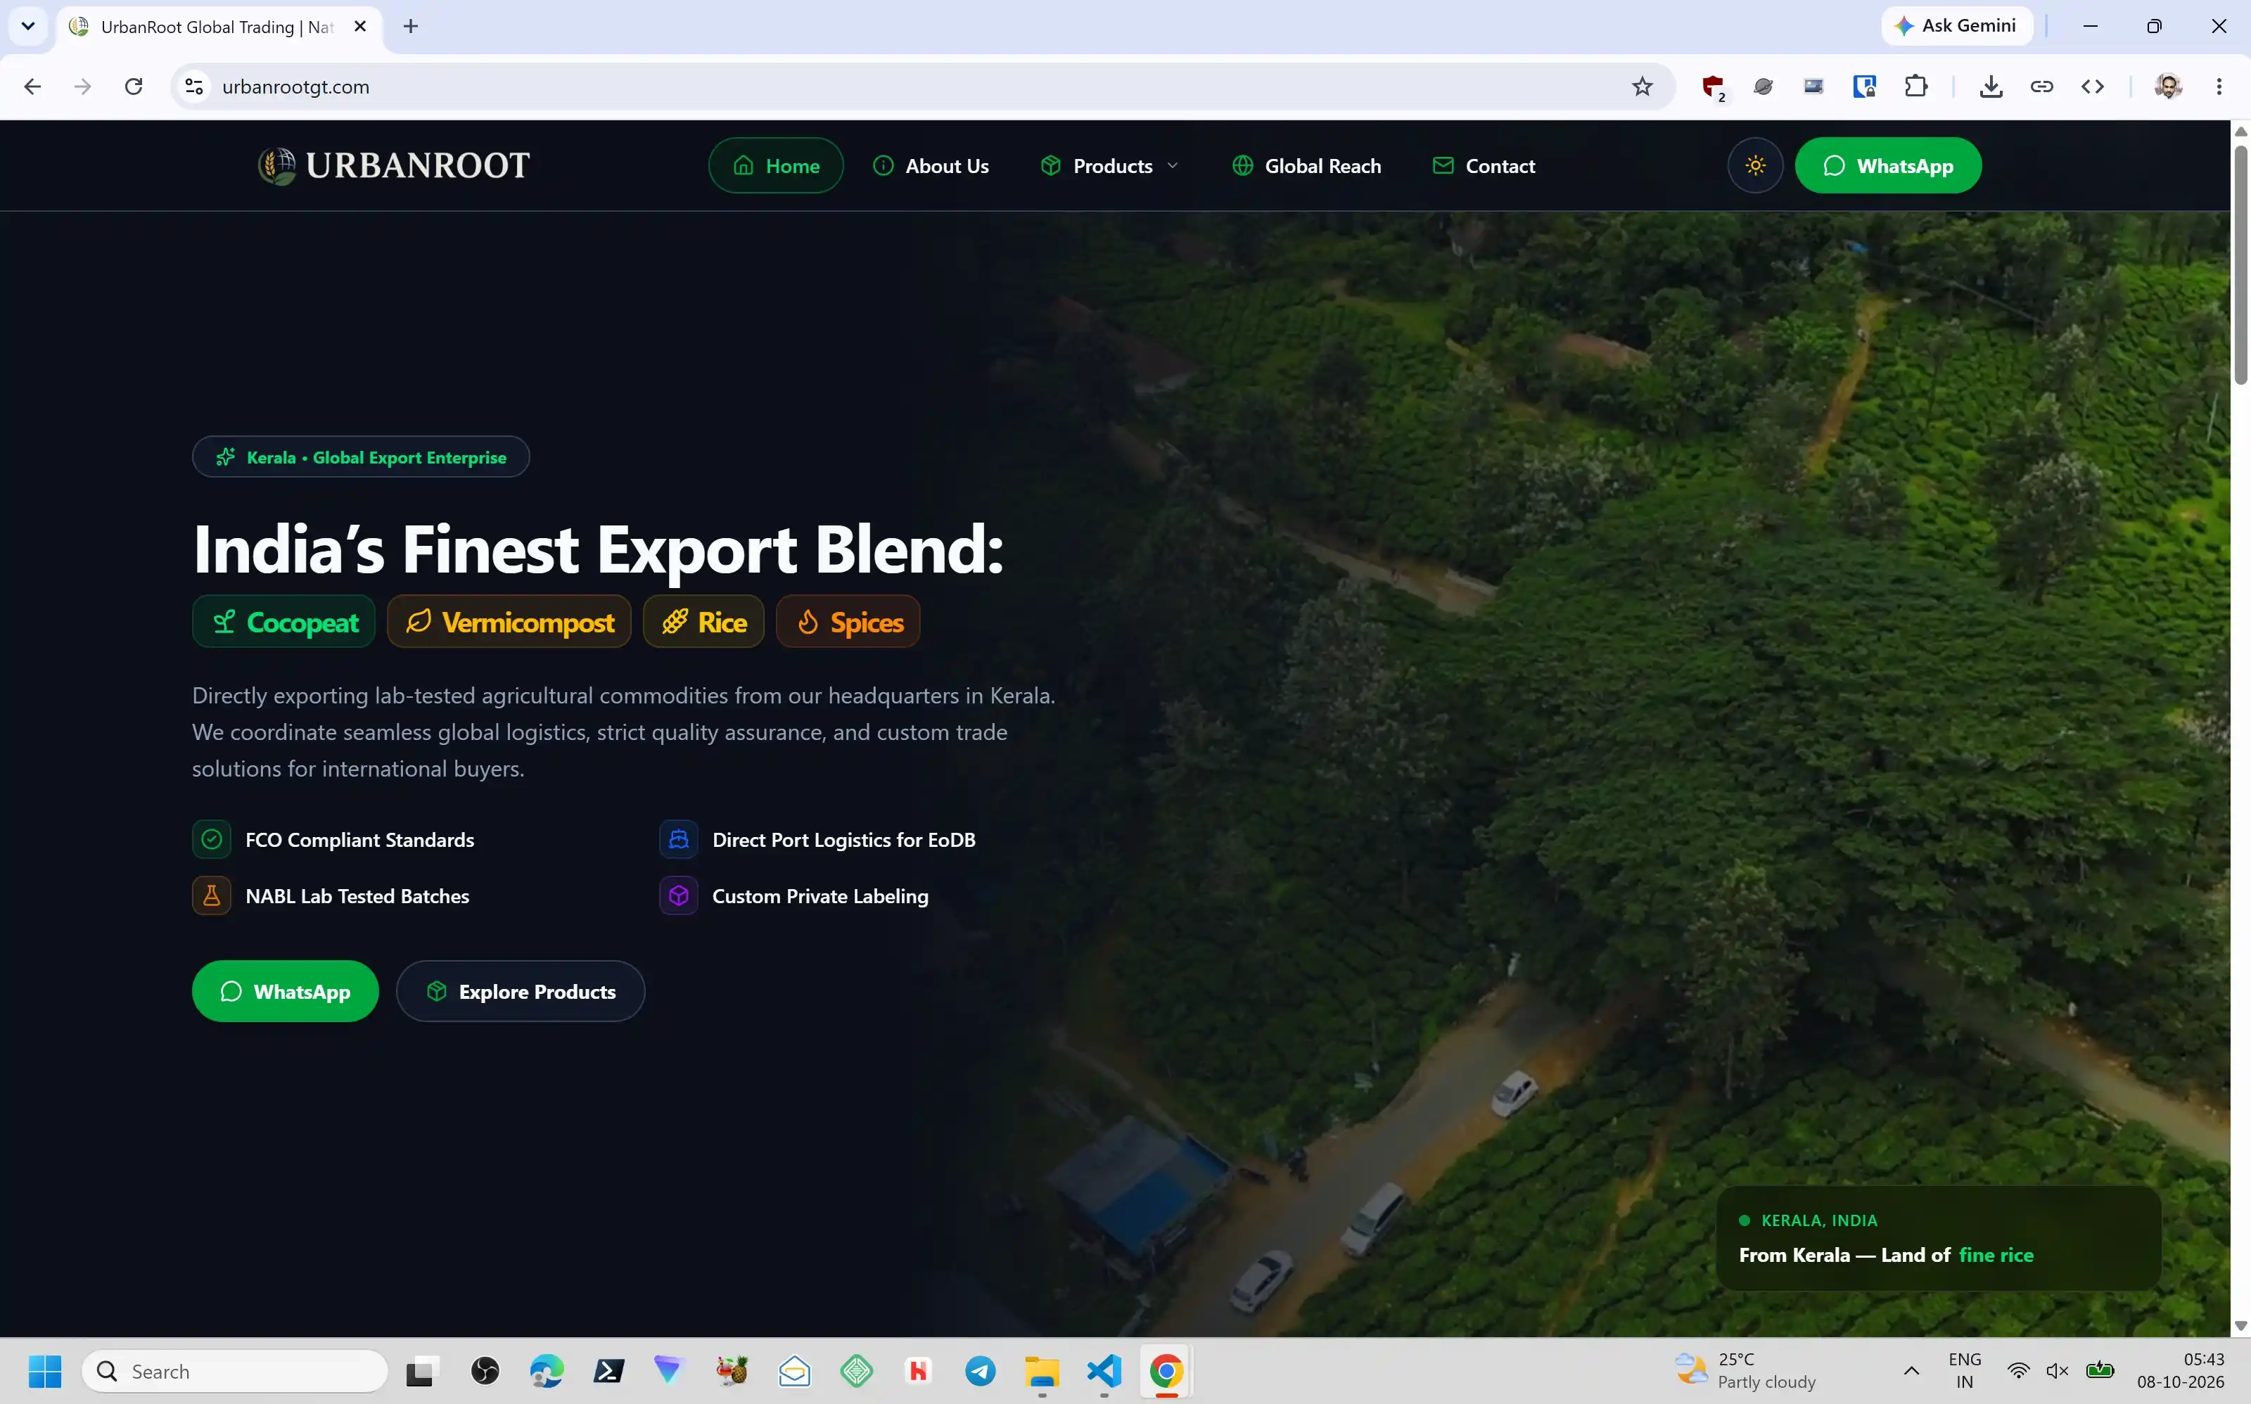Open the clock and date 05:43
This screenshot has height=1404, width=2251.
point(2181,1370)
